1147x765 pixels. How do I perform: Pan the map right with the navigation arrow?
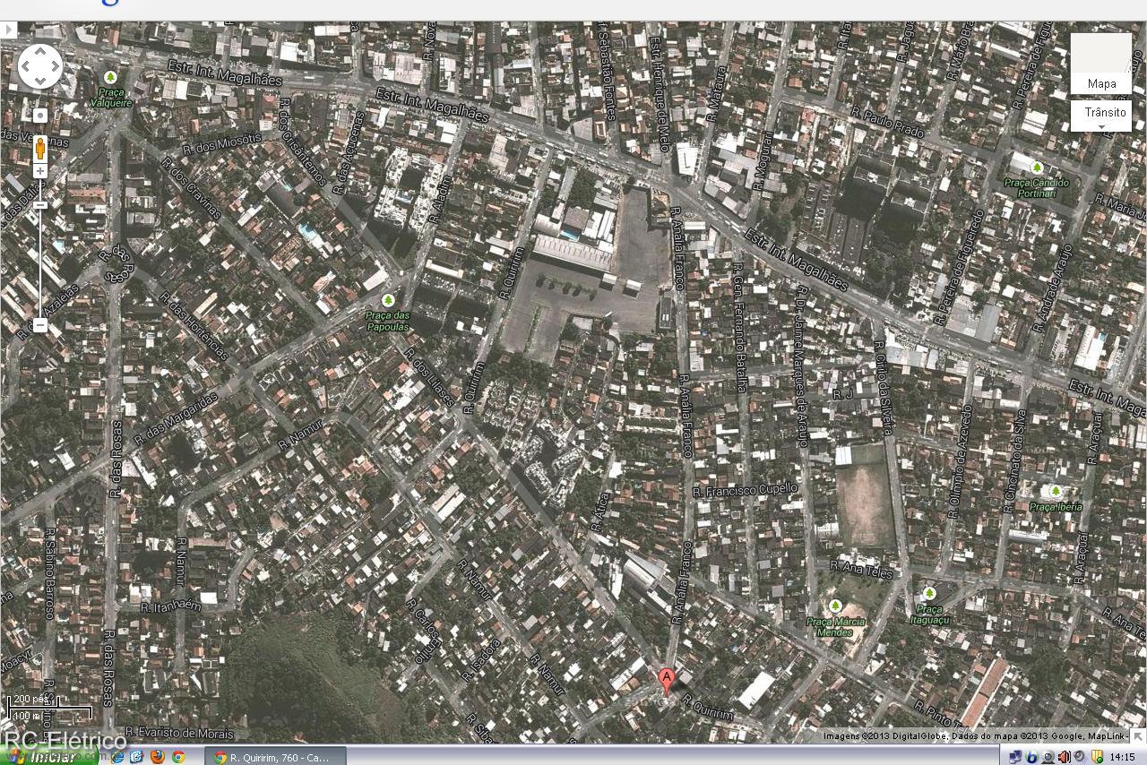tap(55, 66)
